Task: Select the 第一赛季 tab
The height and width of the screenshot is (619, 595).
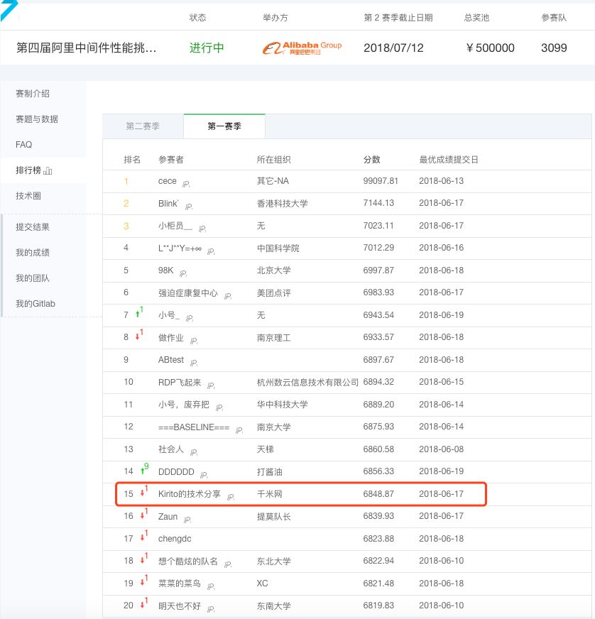Action: tap(224, 126)
